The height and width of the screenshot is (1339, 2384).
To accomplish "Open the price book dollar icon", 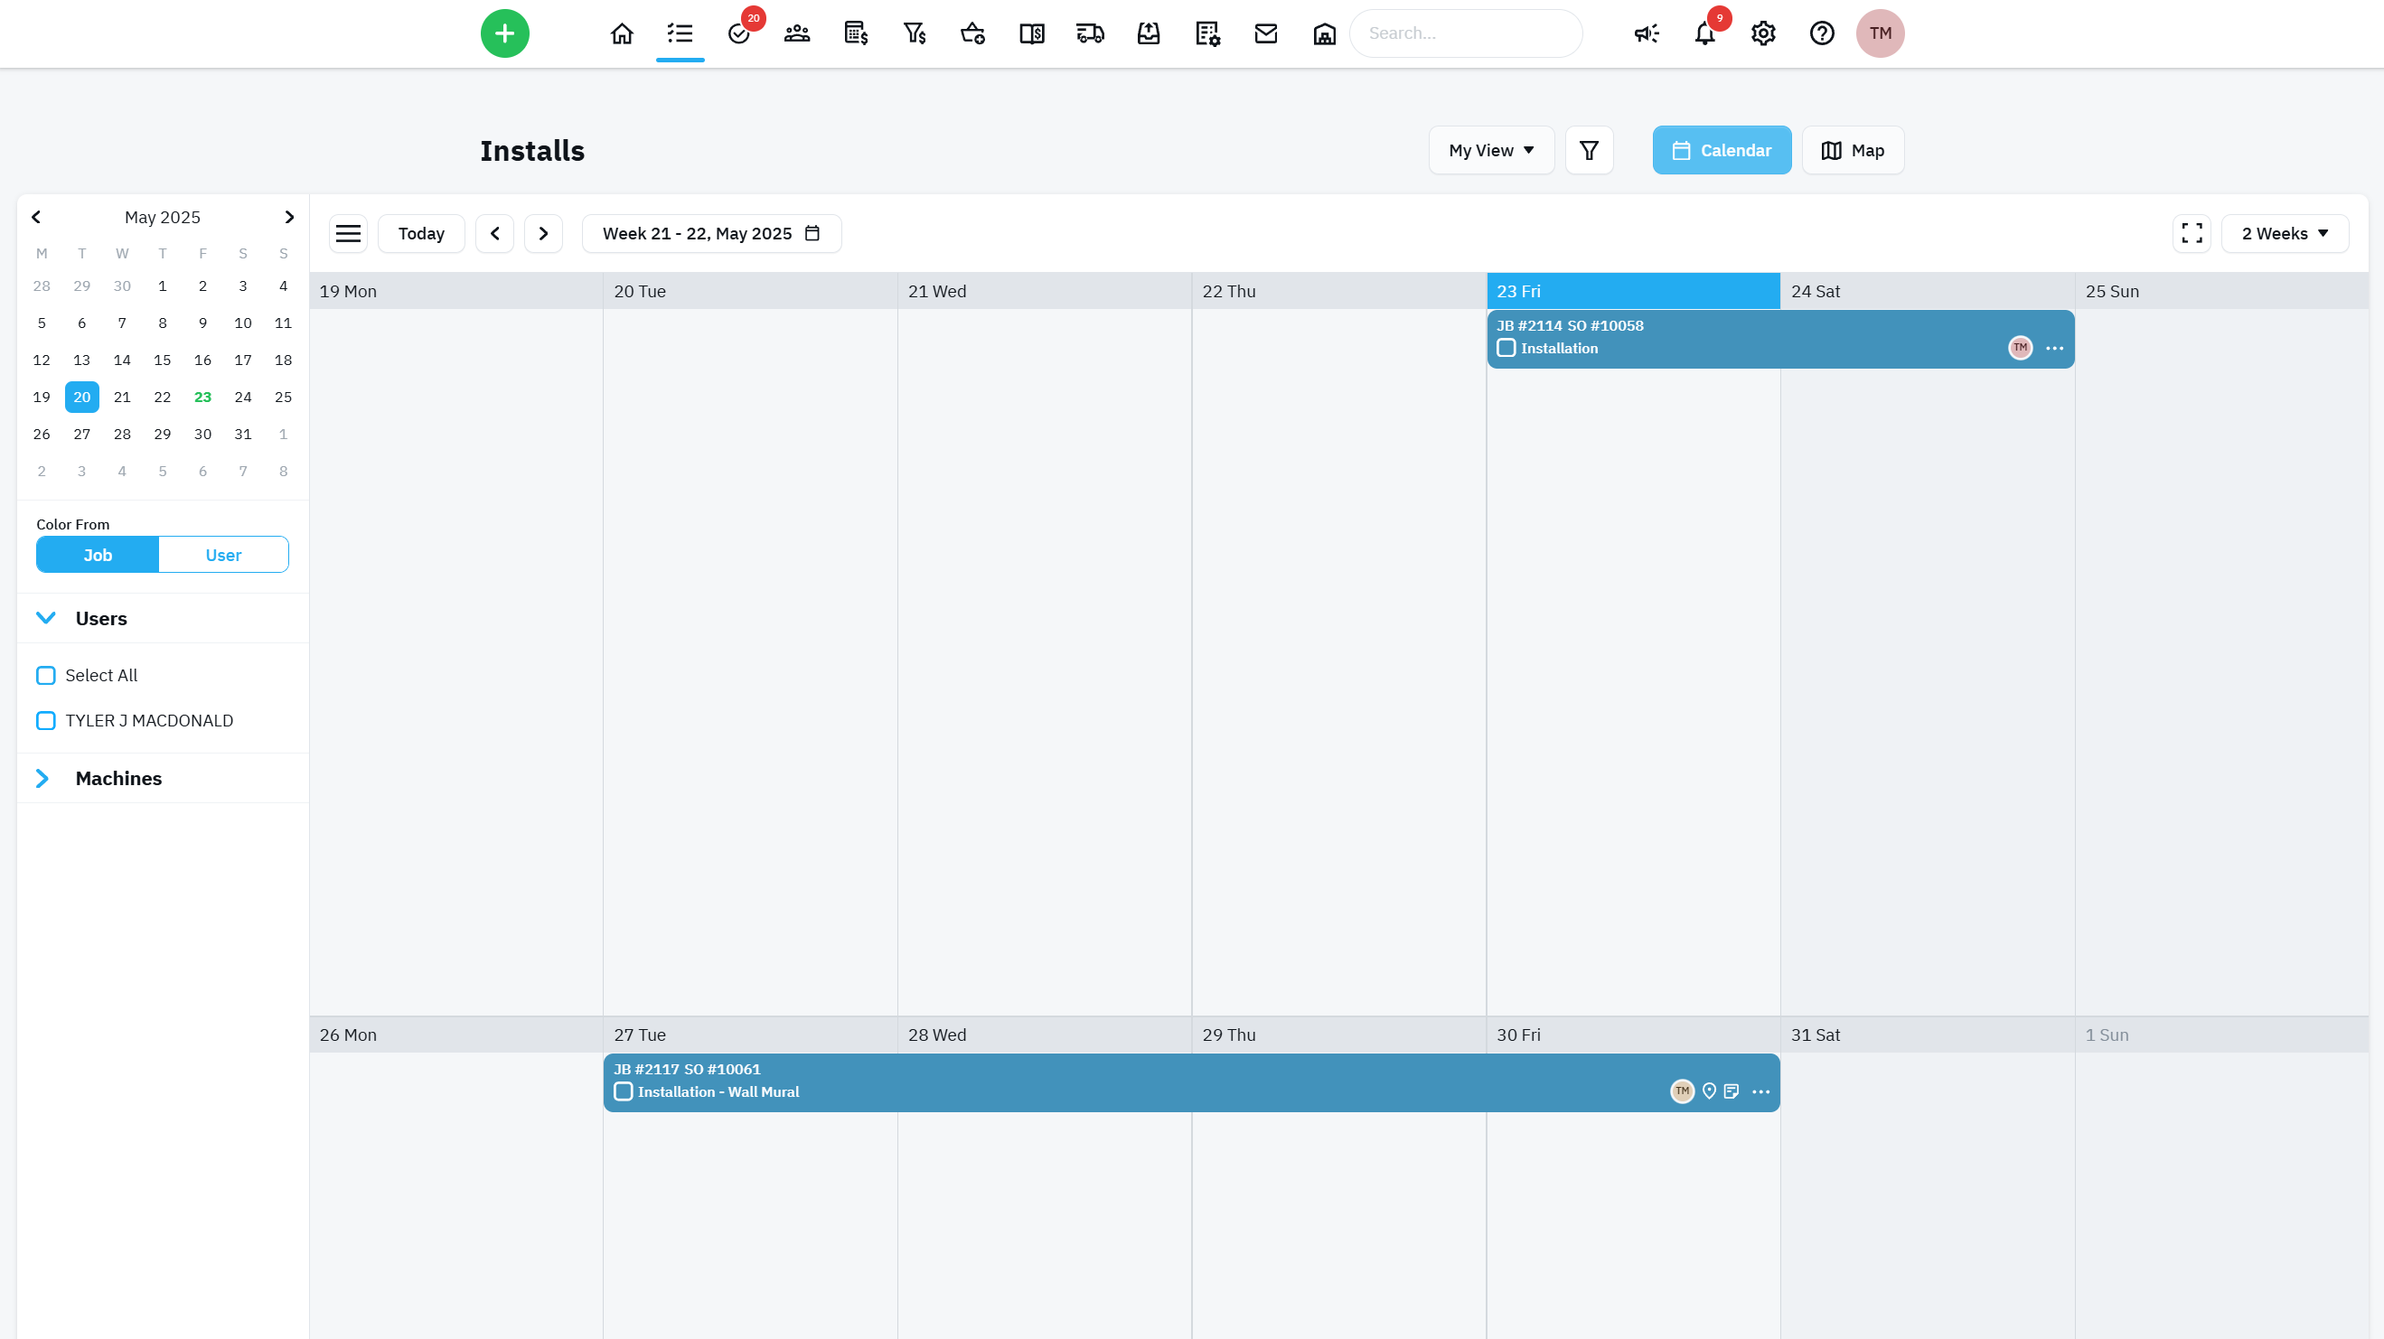I will 1032,33.
